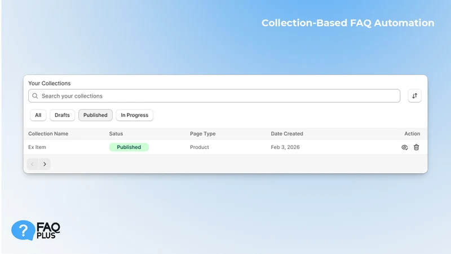The image size is (451, 254).
Task: Show In Progress collections tab
Action: [134, 115]
